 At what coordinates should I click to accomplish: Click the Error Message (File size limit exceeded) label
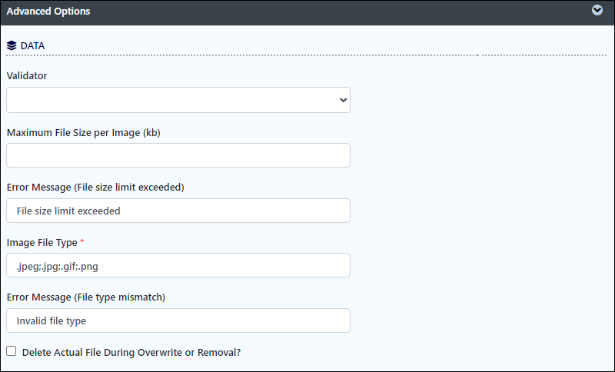point(95,188)
